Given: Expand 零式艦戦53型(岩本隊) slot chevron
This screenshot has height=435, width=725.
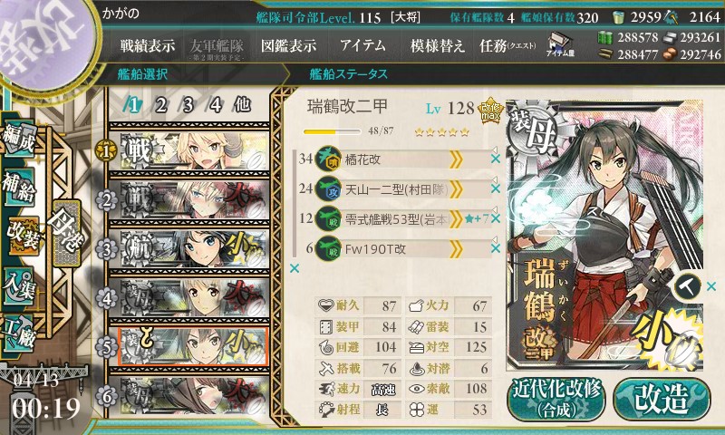Looking at the screenshot, I should 456,219.
